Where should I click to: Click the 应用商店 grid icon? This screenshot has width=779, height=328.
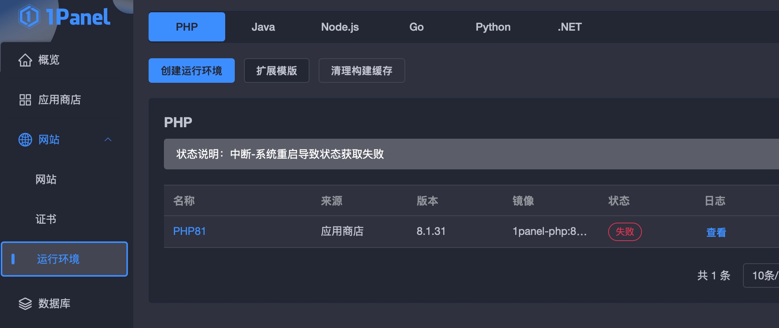click(25, 100)
